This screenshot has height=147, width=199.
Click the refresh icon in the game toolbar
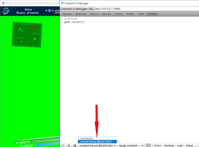tap(49, 11)
